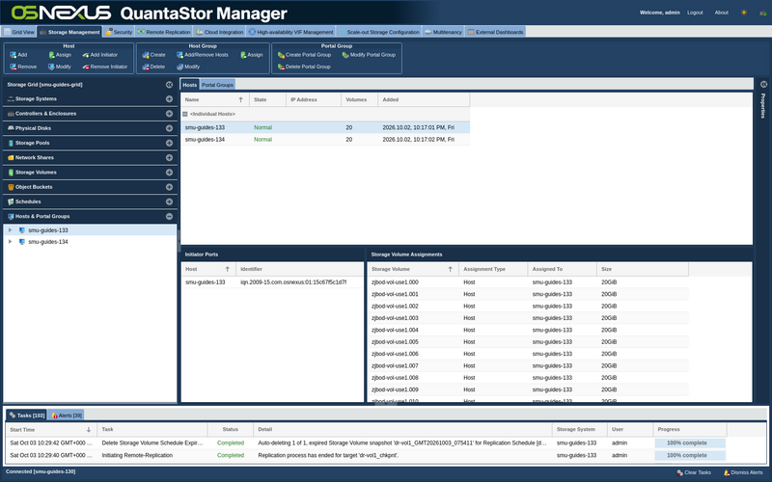Viewport: 772px width, 482px height.
Task: Expand Schedules section
Action: [170, 201]
